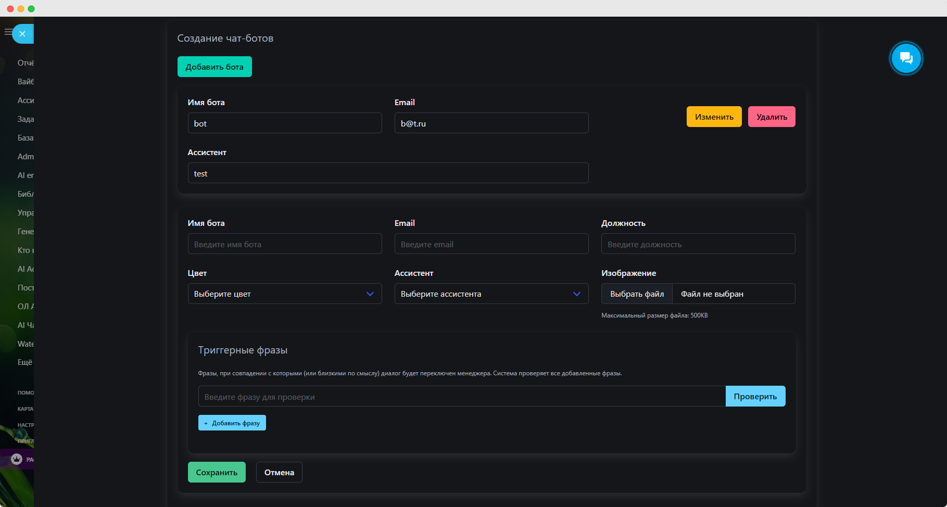This screenshot has height=507, width=947.
Task: Click the blue X close icon in sidebar
Action: (22, 34)
